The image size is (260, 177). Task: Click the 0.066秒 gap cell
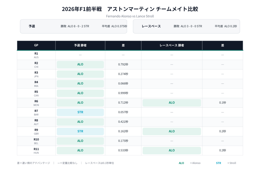(123, 84)
